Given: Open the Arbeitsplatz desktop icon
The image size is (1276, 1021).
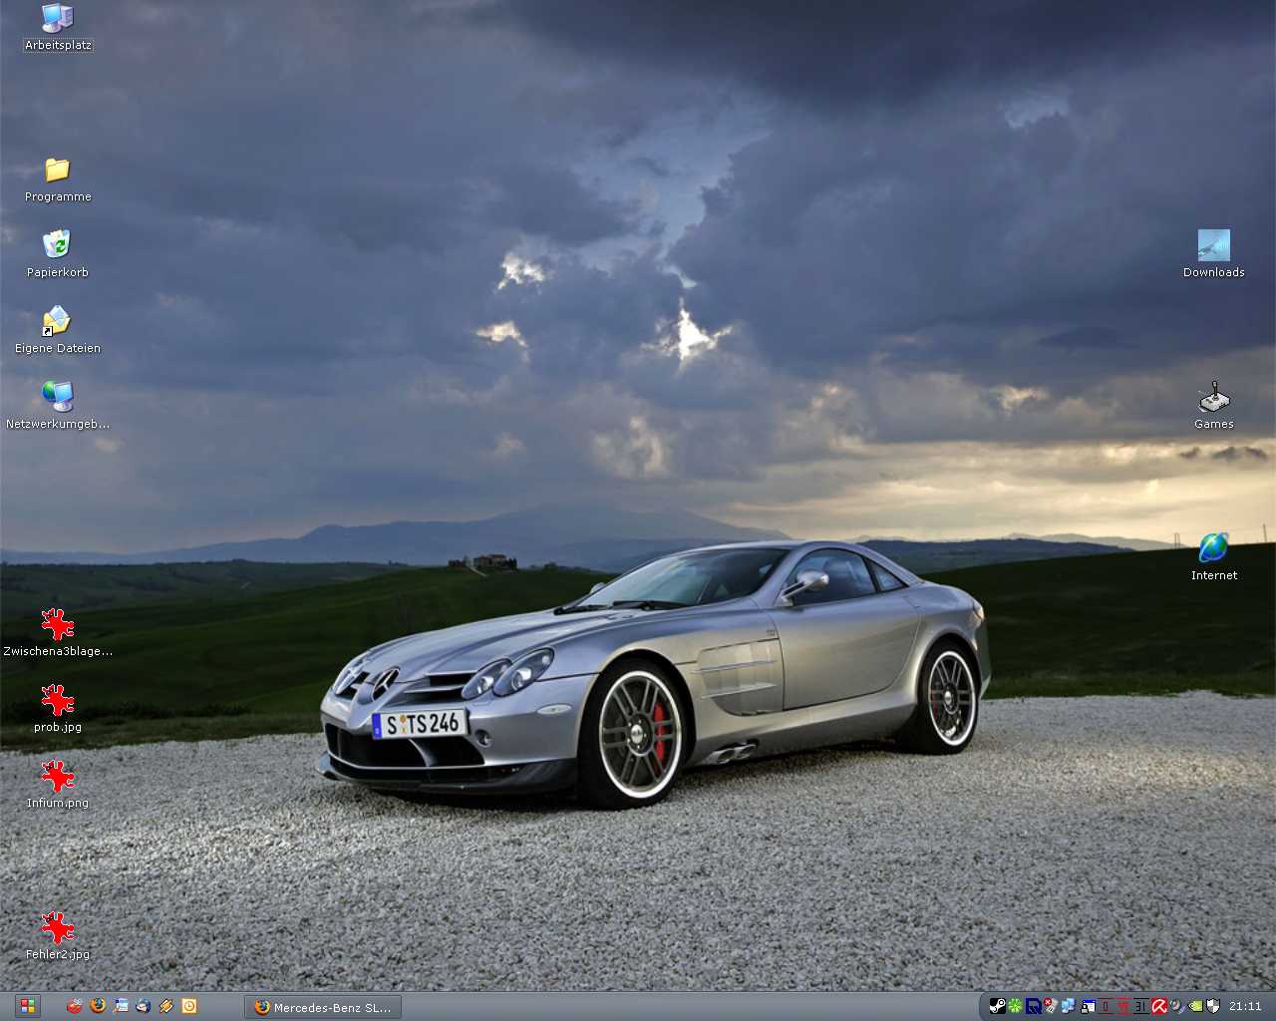Looking at the screenshot, I should click(58, 28).
